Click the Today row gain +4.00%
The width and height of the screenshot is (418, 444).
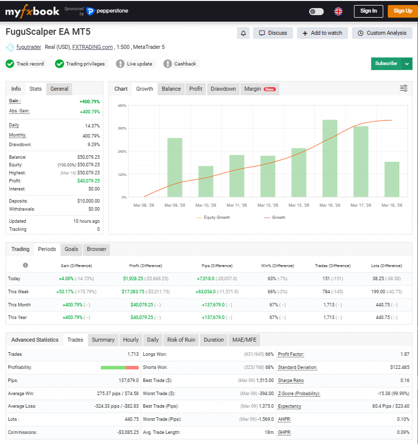(x=66, y=279)
